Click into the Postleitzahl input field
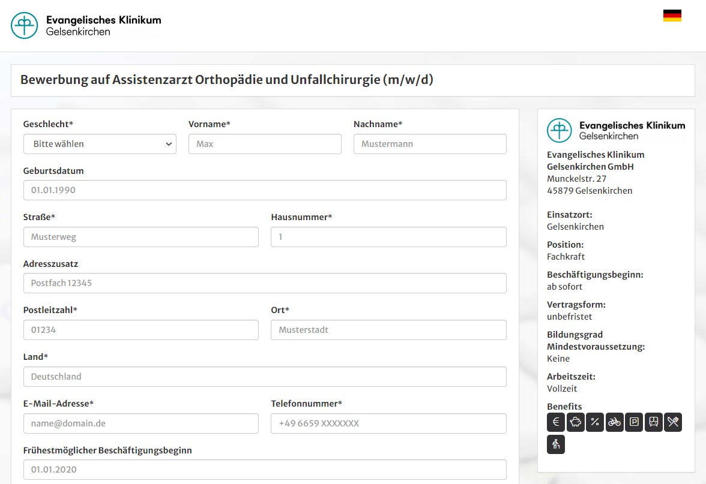Screen dimensions: 706x484 click(140, 329)
